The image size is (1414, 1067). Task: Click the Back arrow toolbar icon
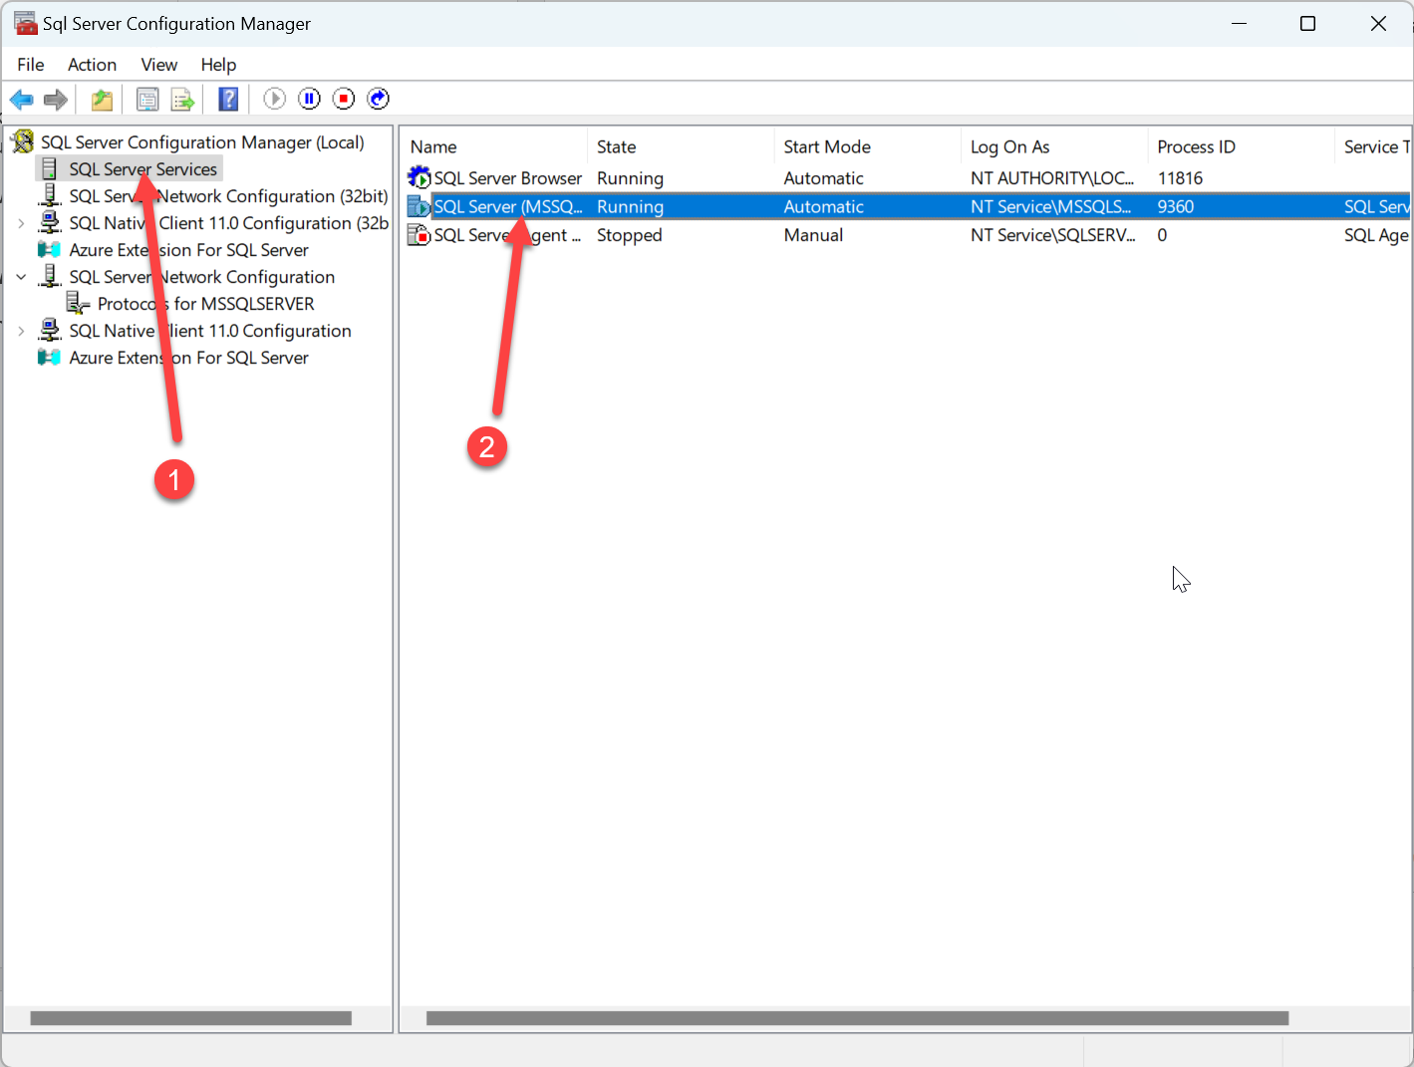(21, 99)
